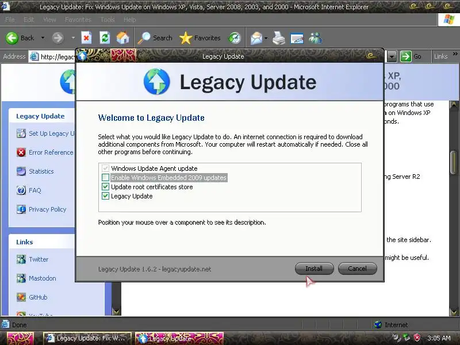Image resolution: width=460 pixels, height=345 pixels.
Task: Click the Error Reference red X icon
Action: pyautogui.click(x=21, y=152)
